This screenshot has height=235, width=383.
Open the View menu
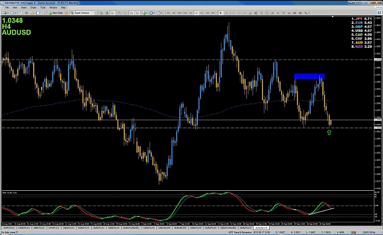[x=15, y=7]
